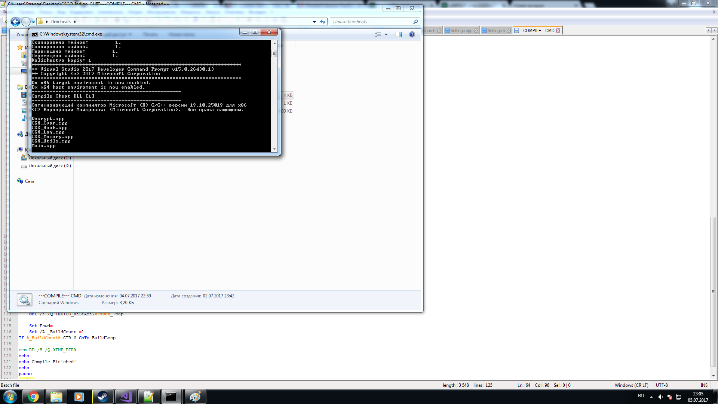Viewport: 718px width, 404px height.
Task: Click the Explorer forward navigation arrow
Action: coord(26,22)
